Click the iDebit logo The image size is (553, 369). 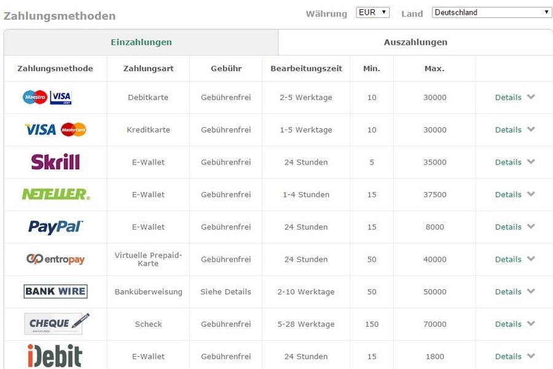coord(55,356)
